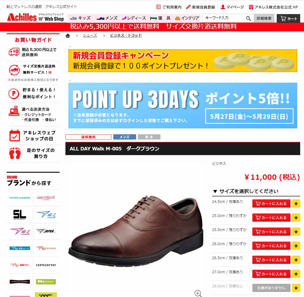Expand the サイズを選択してください section
Screen dimensions: 304x297
coord(246,191)
